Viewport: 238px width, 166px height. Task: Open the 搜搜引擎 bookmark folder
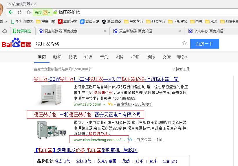click(46, 22)
